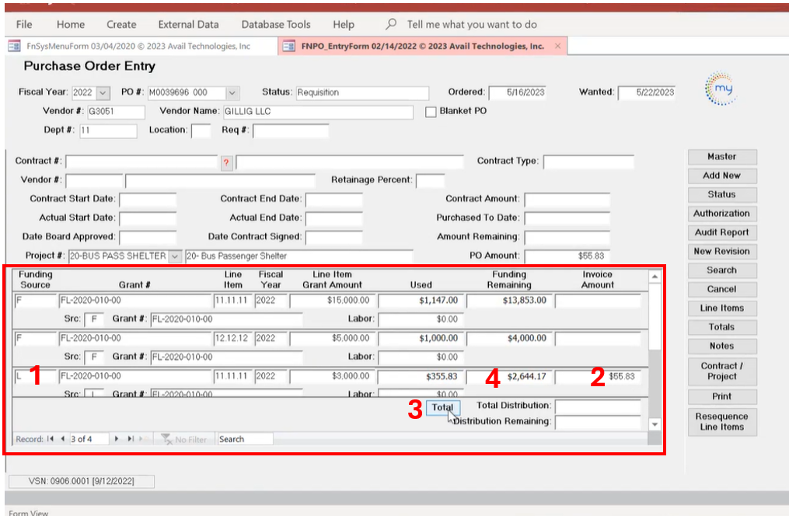Viewport: 789px width, 516px height.
Task: Close the FNPO_EntryForm tab with X
Action: tap(557, 46)
